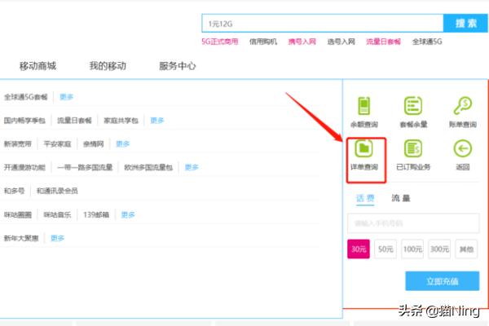The height and width of the screenshot is (326, 489).
Task: Open the 套餐余量 package remaining icon
Action: click(x=413, y=106)
